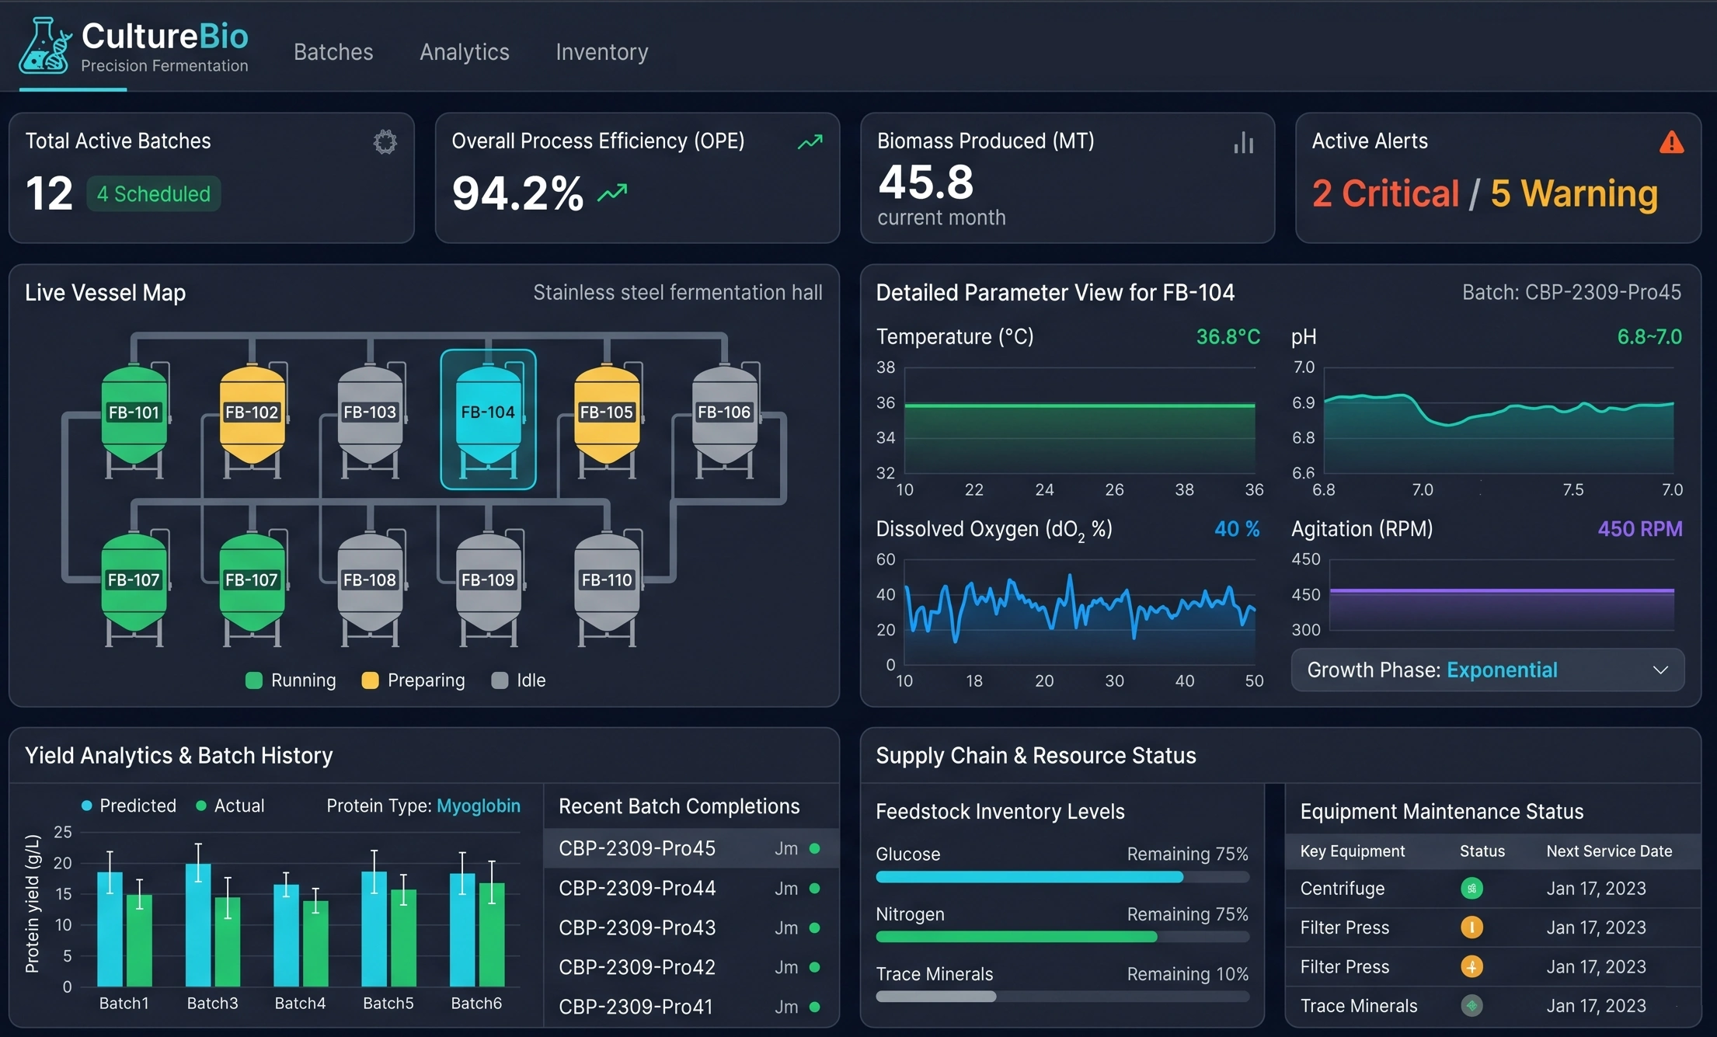The height and width of the screenshot is (1037, 1717).
Task: Click the bar chart icon on Biomass card
Action: point(1243,143)
